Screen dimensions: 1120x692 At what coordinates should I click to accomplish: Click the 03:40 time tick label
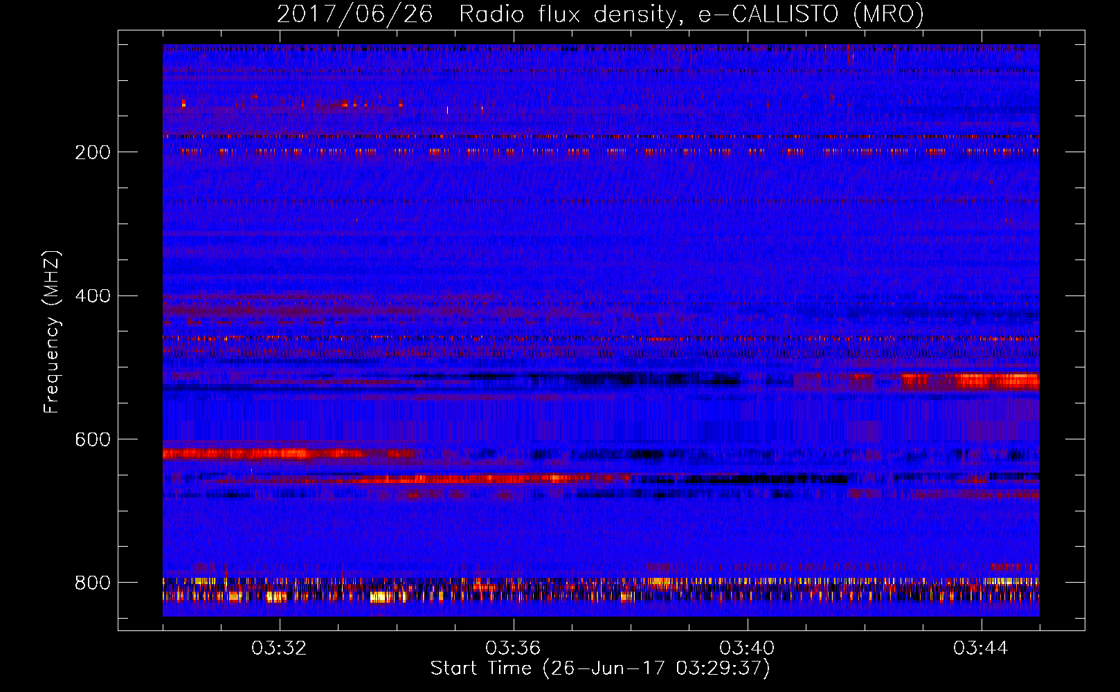(x=747, y=648)
